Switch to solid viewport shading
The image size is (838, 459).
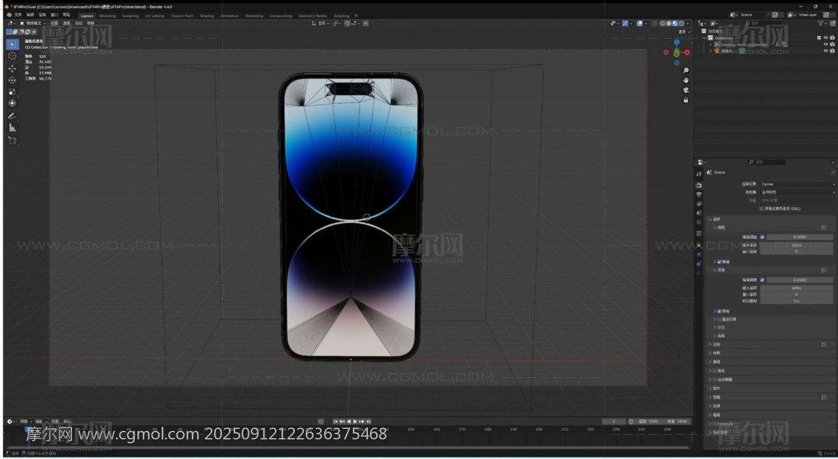[x=668, y=24]
